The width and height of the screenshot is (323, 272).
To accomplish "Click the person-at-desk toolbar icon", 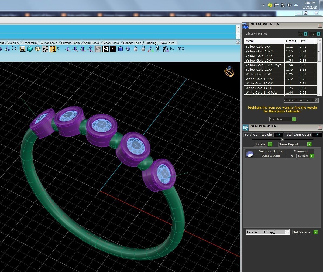I will click(x=166, y=49).
